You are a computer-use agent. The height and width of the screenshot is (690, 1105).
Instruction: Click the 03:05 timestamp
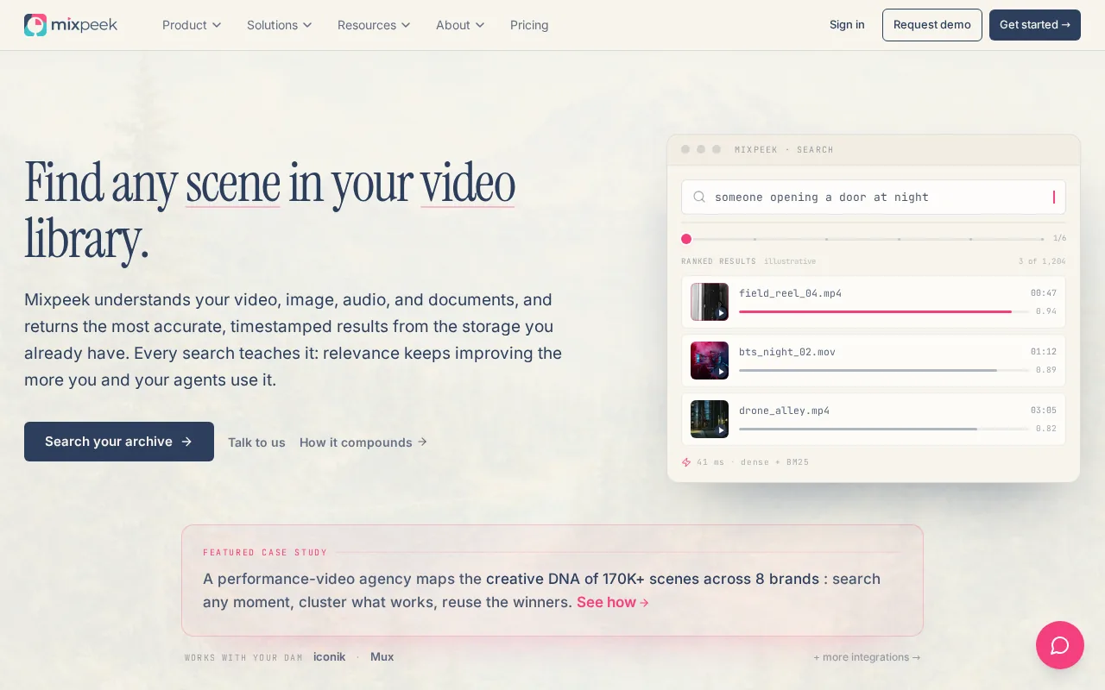(1043, 411)
